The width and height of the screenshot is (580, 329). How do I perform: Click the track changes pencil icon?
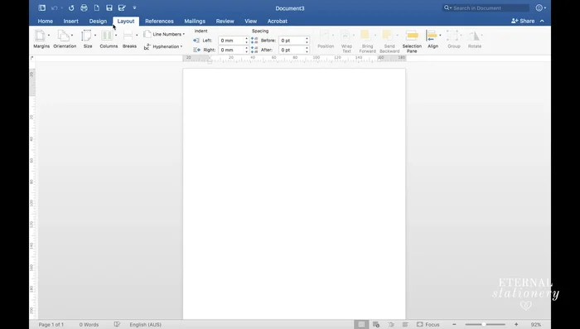coord(122,7)
